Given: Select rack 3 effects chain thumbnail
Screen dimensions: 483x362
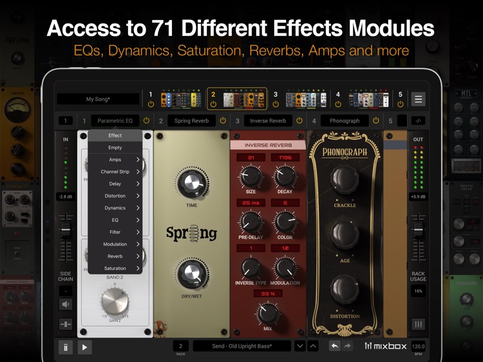Looking at the screenshot, I should 306,99.
